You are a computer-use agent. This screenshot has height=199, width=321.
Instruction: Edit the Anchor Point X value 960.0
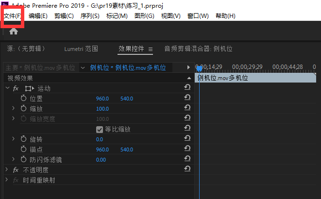pyautogui.click(x=102, y=149)
